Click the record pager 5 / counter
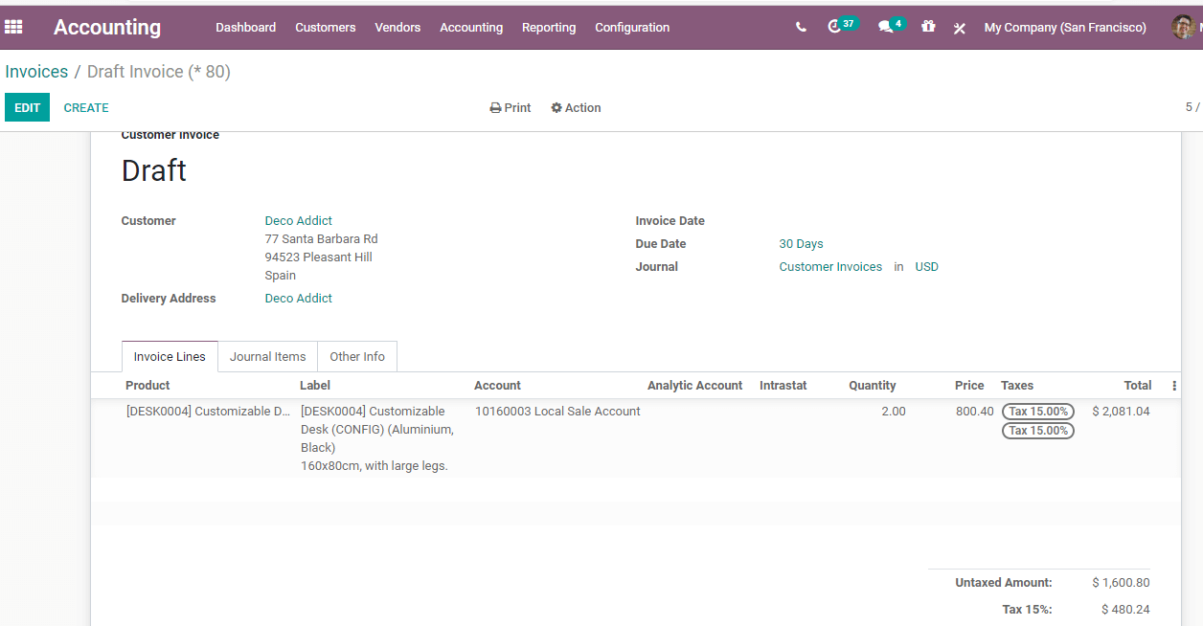The image size is (1203, 626). coord(1192,107)
